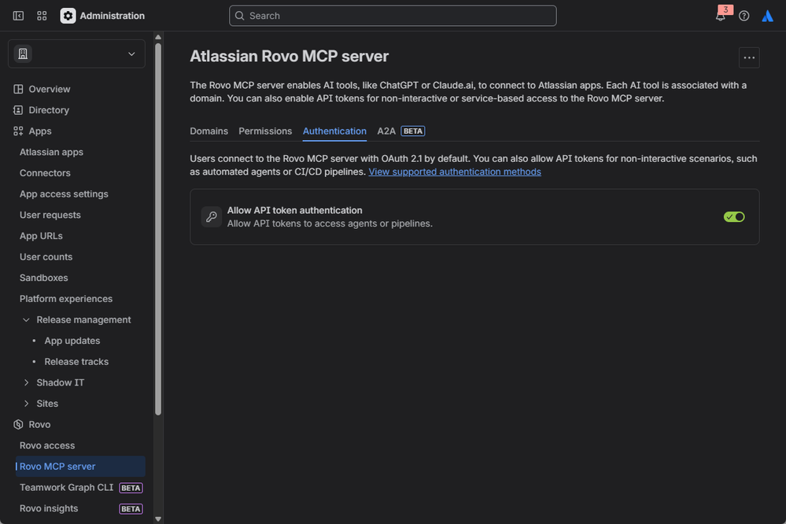Click the Administration gear logo
Screen dimensions: 786x524
[x=68, y=16]
